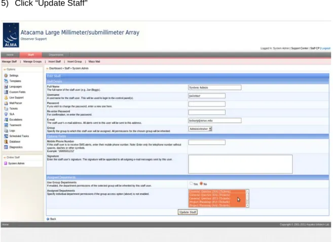The image size is (333, 242).
Task: Click departments list scrollbar up arrow
Action: (247, 191)
